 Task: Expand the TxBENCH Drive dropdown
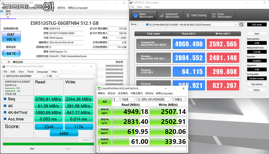(x=236, y=25)
